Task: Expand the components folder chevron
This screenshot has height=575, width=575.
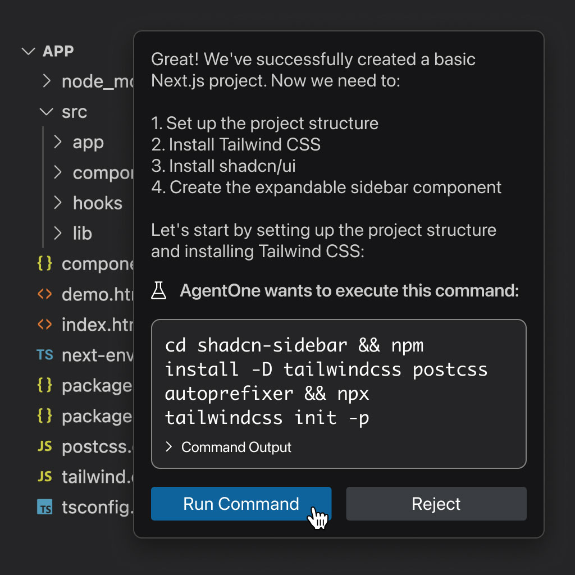Action: coord(57,172)
